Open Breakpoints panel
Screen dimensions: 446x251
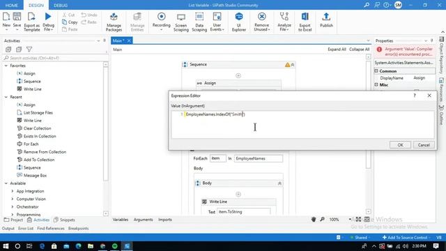(x=78, y=228)
